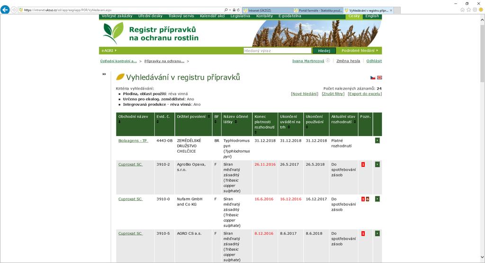485x263 pixels.
Task: Click the Změna hesla link
Action: tap(348, 61)
